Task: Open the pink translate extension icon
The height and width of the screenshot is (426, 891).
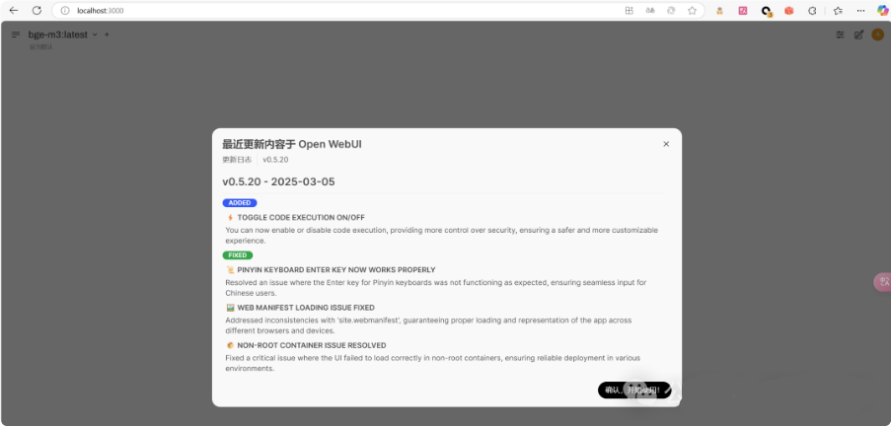Action: click(743, 10)
